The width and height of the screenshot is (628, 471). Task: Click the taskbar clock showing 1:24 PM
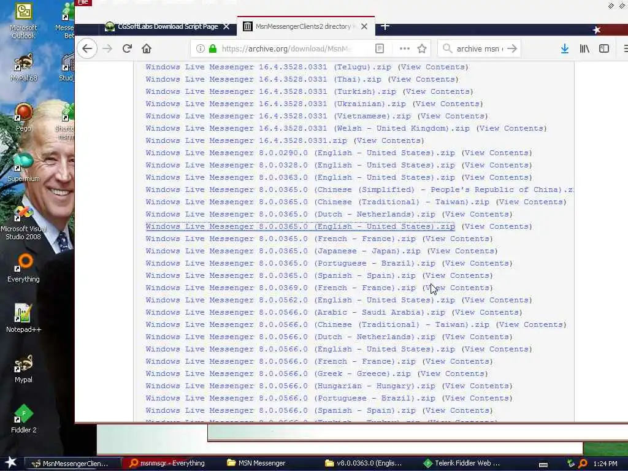click(x=605, y=464)
